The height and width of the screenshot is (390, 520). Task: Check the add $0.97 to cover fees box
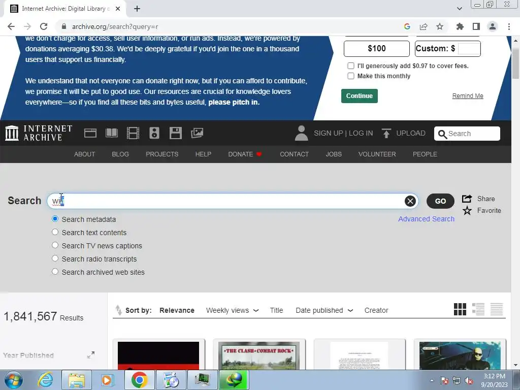tap(351, 66)
